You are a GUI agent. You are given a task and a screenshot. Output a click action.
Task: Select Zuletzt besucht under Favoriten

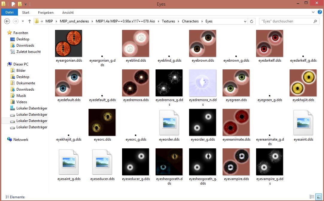[x=28, y=52]
